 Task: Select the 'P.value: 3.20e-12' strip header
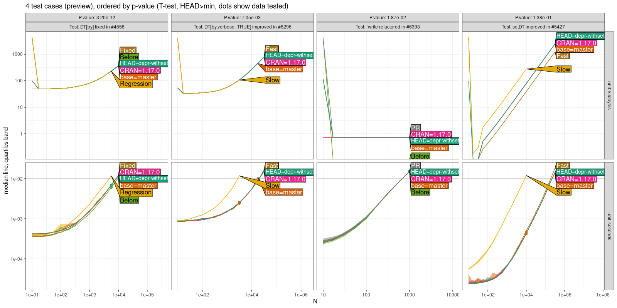click(97, 17)
